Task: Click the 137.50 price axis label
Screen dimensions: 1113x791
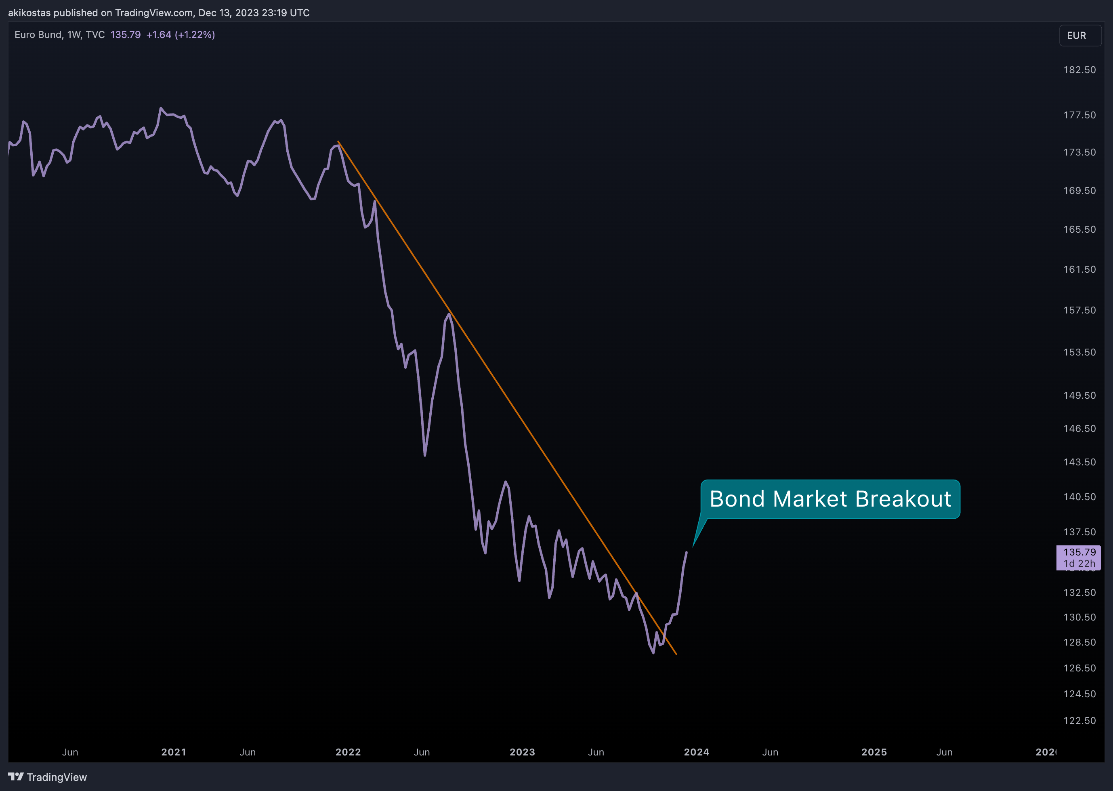Action: click(x=1079, y=532)
